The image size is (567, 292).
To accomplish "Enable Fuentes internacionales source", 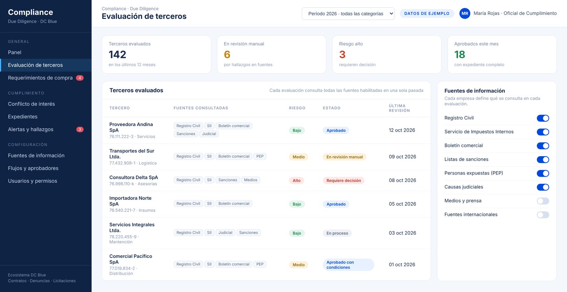I will 543,215.
